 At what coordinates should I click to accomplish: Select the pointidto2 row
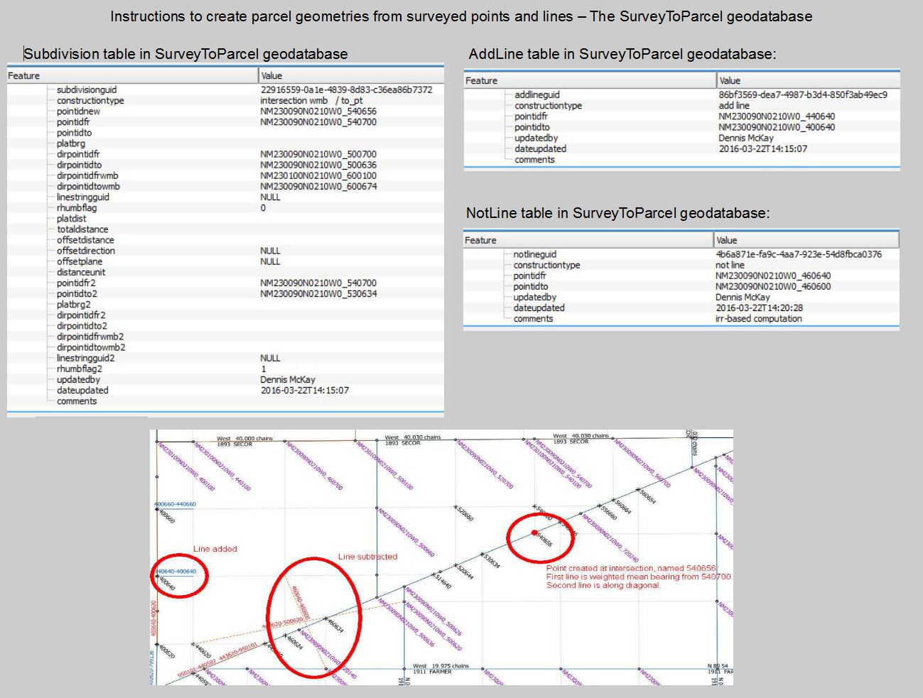tap(225, 293)
